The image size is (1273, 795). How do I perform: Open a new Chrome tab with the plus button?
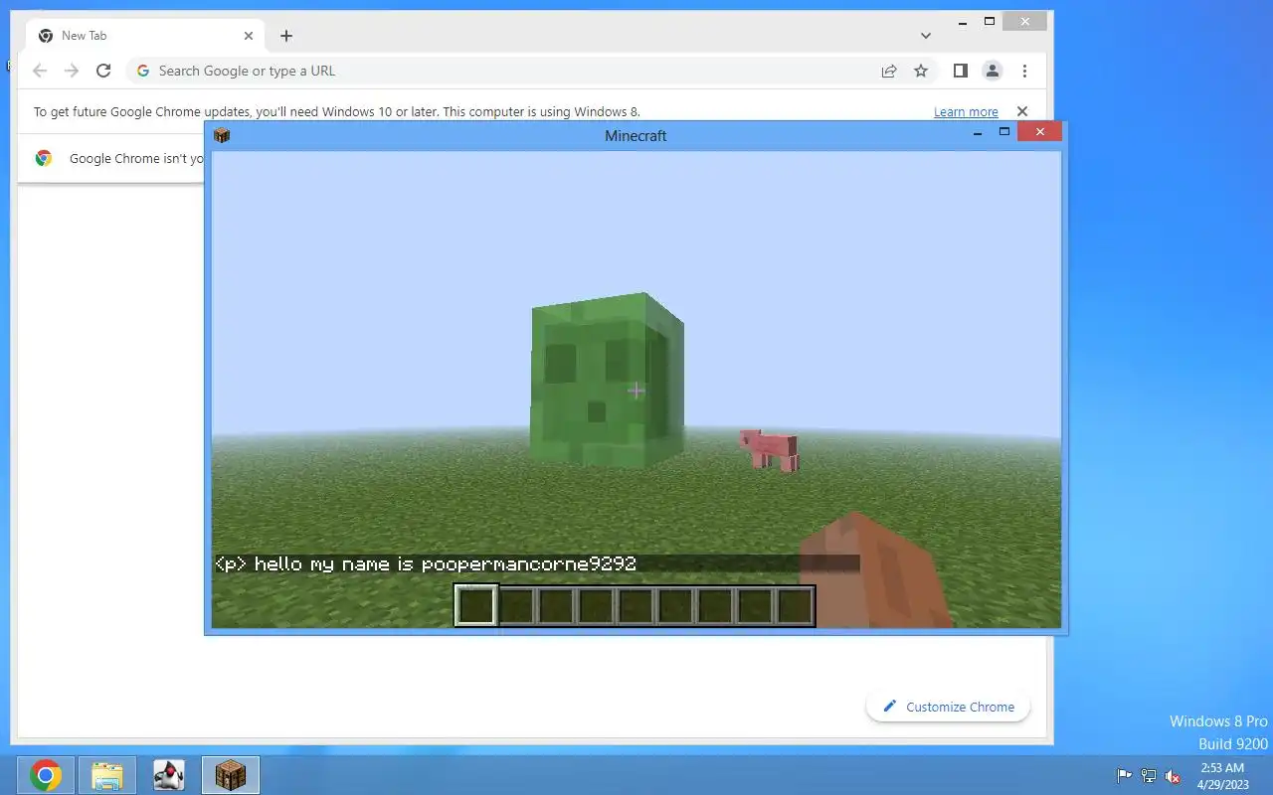click(286, 36)
